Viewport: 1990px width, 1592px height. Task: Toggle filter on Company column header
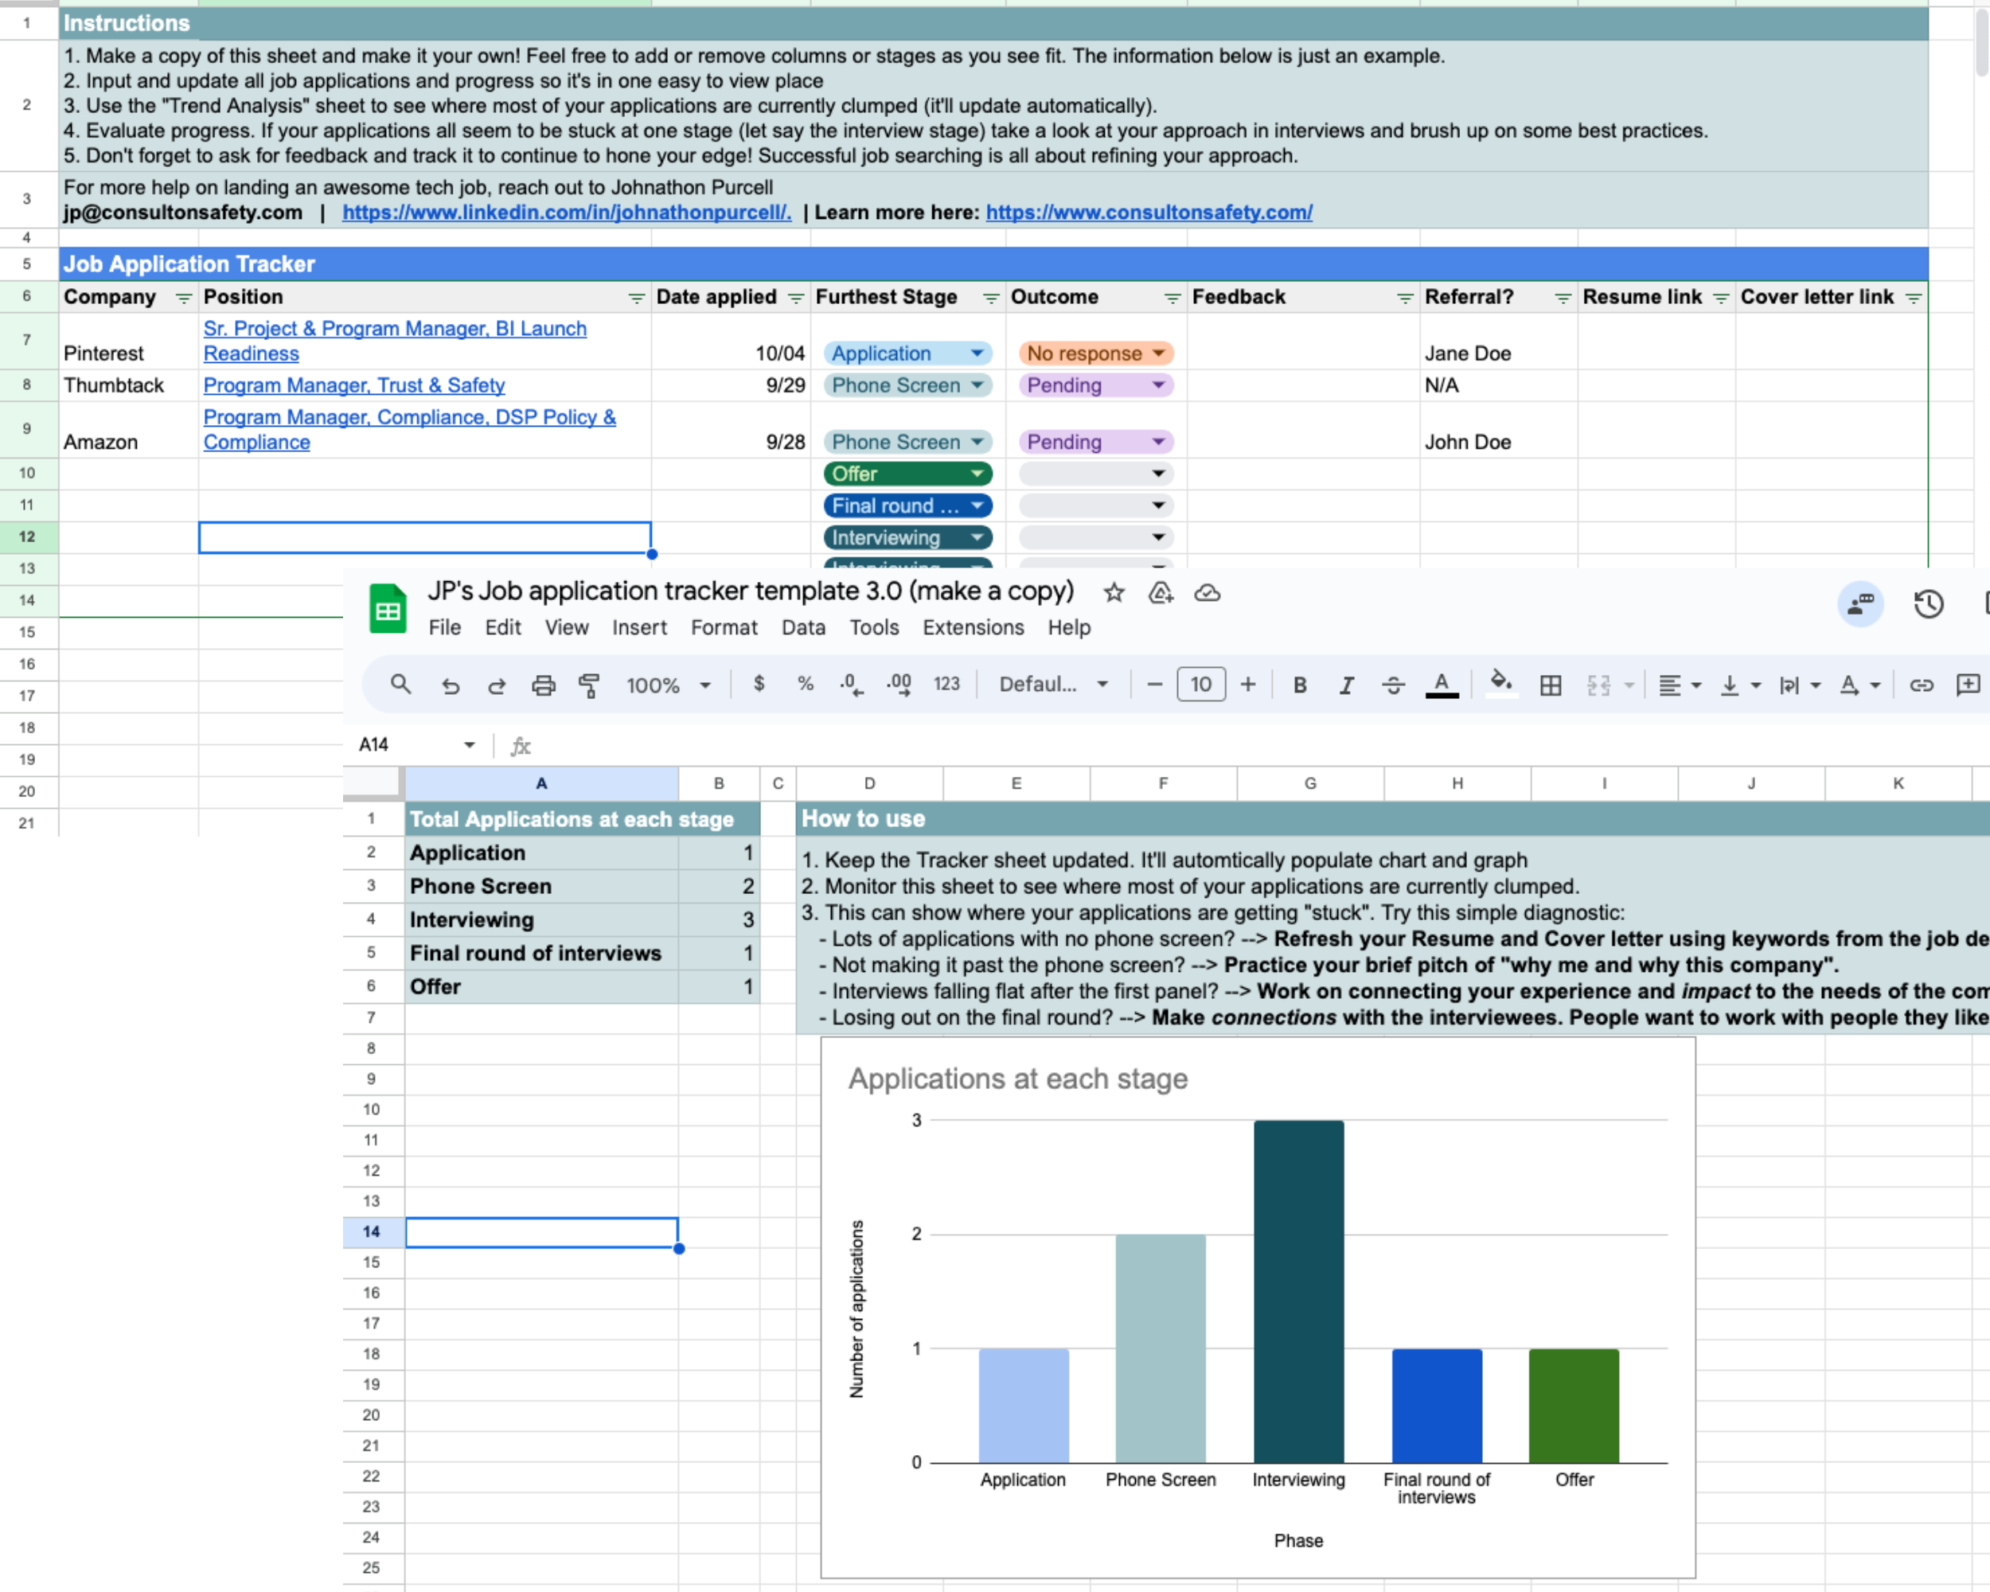(184, 298)
